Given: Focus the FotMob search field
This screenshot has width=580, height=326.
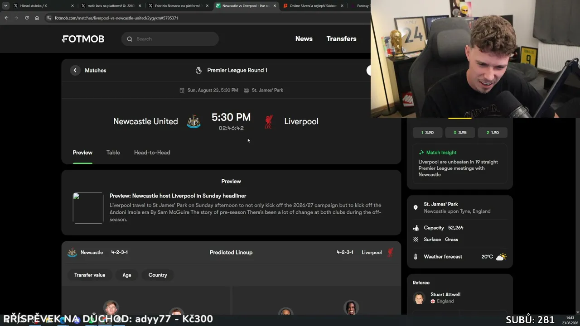Looking at the screenshot, I should pos(170,39).
